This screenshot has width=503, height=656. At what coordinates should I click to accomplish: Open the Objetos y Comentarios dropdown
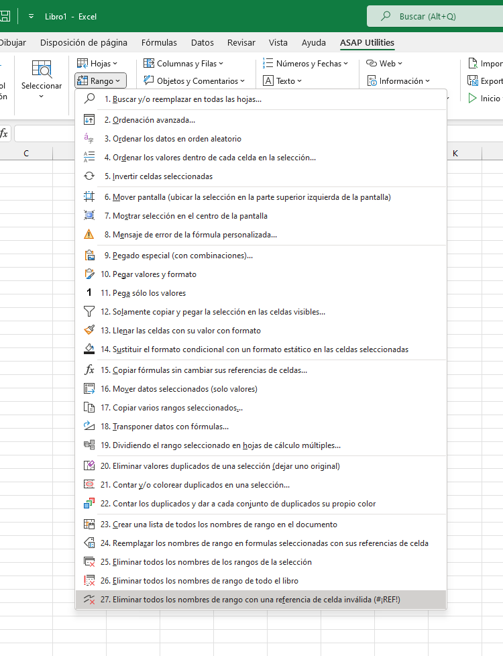pos(194,80)
